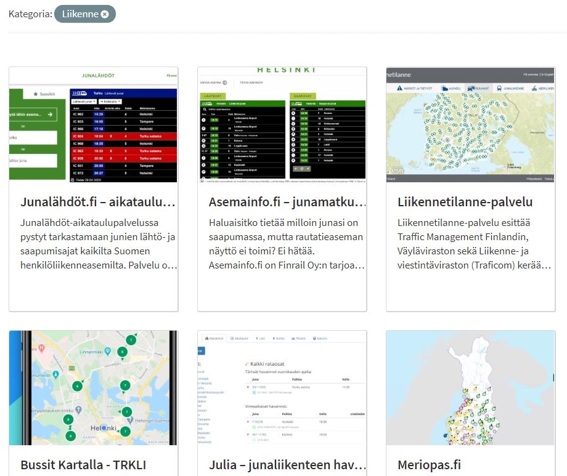Remove the Liikenne category filter

point(105,14)
